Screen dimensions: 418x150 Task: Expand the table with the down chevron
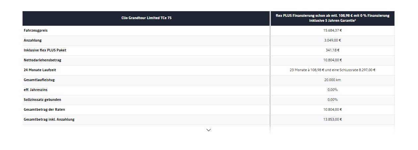pyautogui.click(x=209, y=130)
